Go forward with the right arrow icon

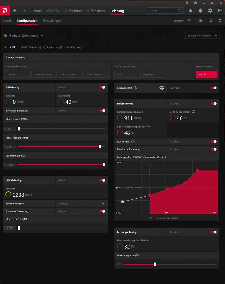[x=25, y=11]
